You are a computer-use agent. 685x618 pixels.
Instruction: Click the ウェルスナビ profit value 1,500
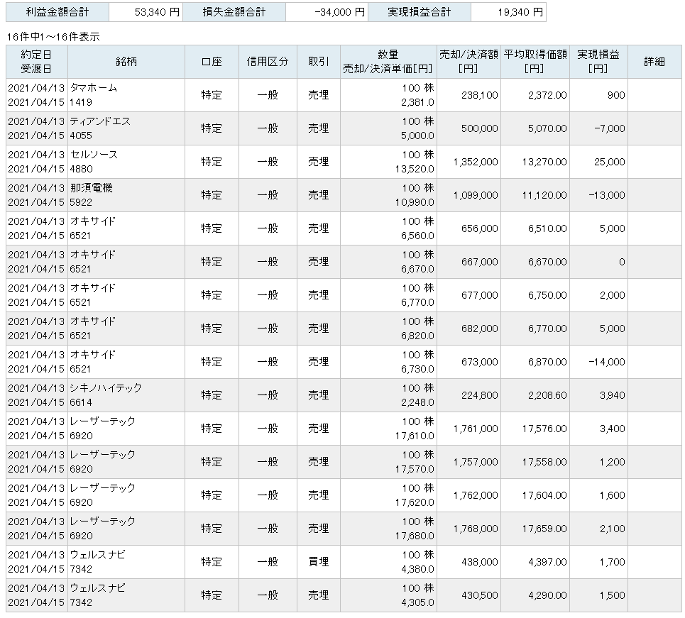(612, 595)
